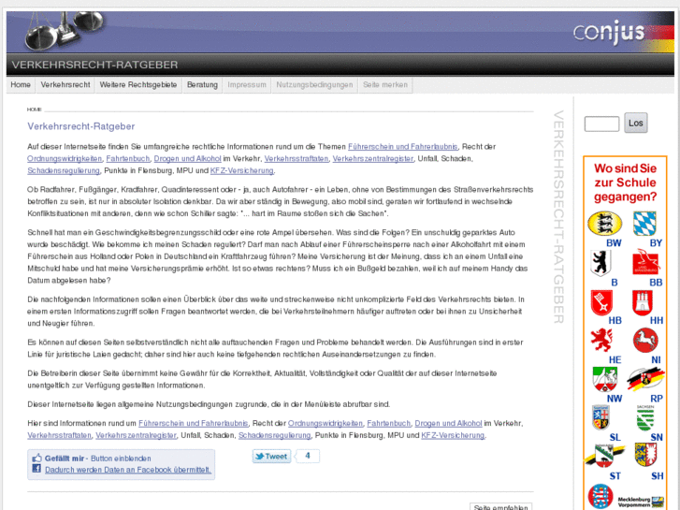680x510 pixels.
Task: Open Verkehrsstraftaten link in first paragraph
Action: [x=297, y=159]
